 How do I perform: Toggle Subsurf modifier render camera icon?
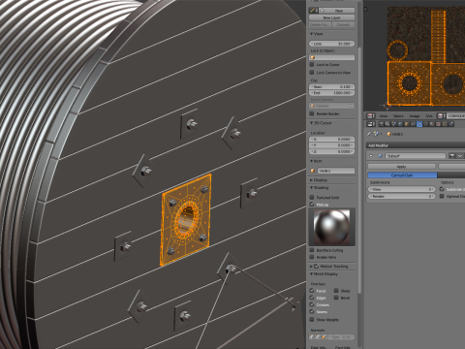pyautogui.click(x=451, y=156)
